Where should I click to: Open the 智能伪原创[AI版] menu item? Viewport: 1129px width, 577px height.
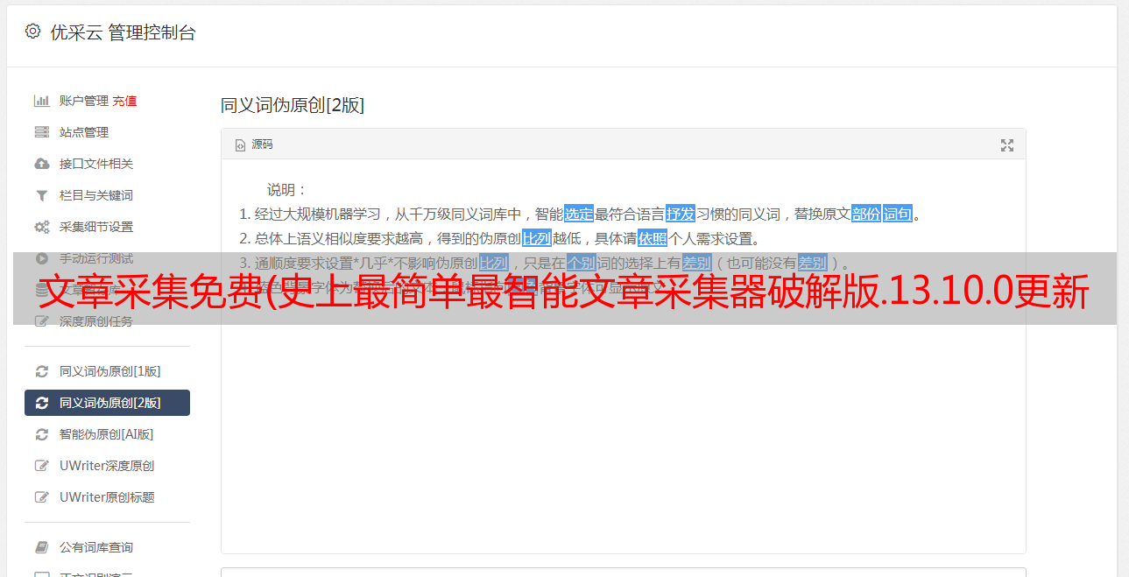107,434
